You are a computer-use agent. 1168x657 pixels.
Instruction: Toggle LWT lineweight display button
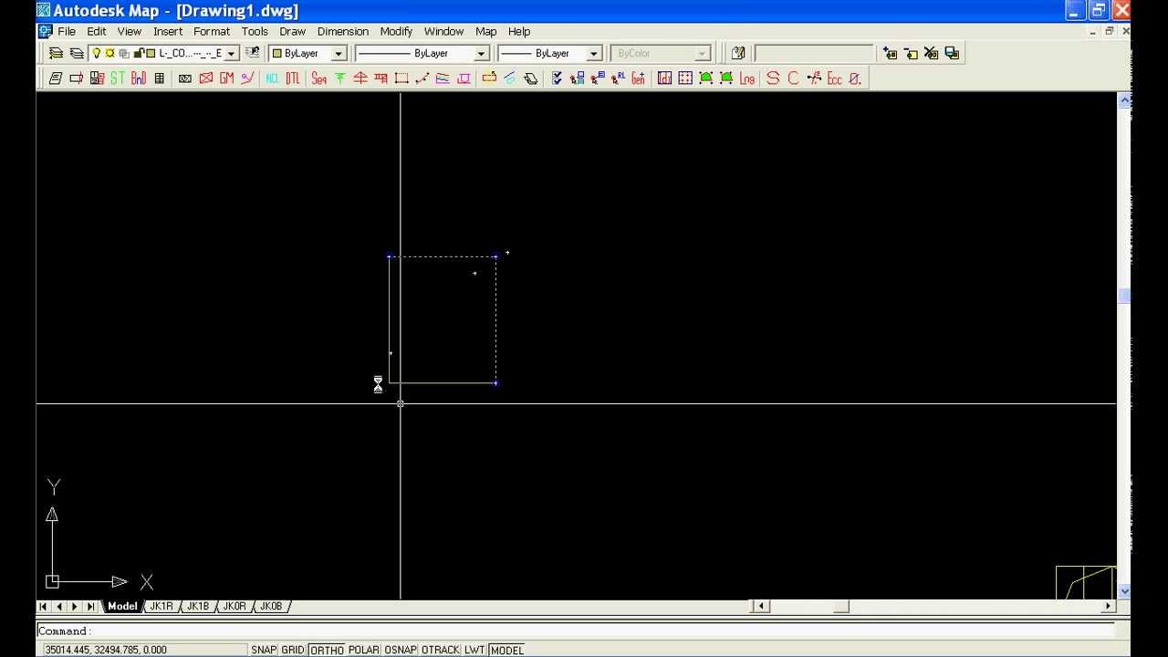[474, 650]
